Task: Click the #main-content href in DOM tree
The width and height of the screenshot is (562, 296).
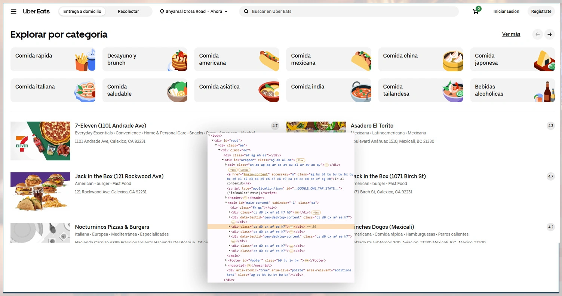Action: [x=256, y=174]
